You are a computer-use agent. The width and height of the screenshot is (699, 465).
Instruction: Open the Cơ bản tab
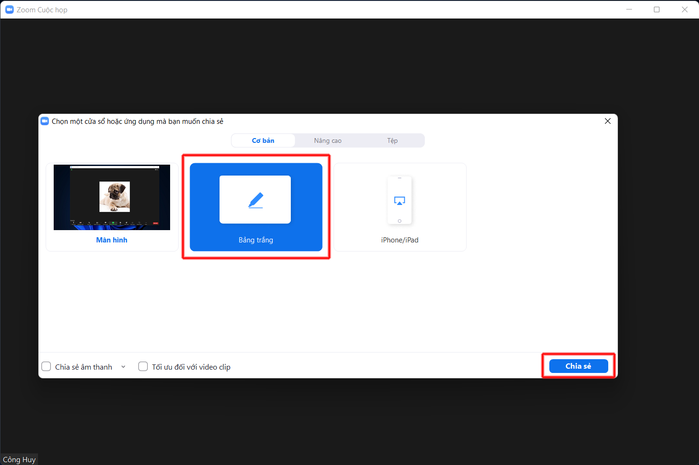tap(263, 140)
